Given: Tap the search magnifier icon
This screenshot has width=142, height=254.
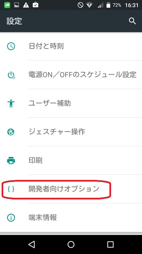Looking at the screenshot, I should click(x=132, y=21).
